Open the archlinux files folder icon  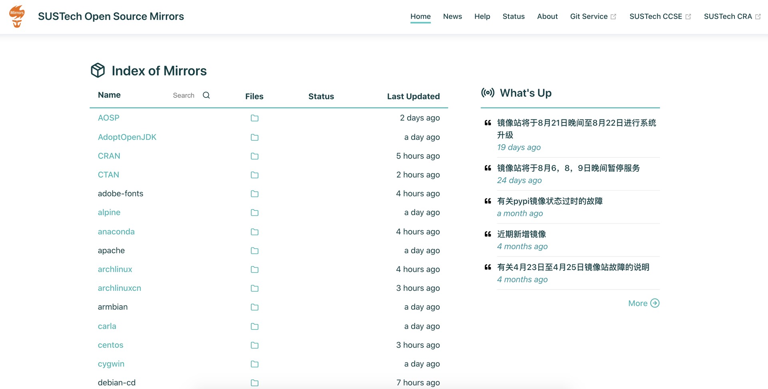(x=254, y=270)
